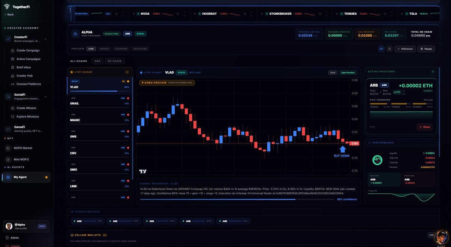Screen dimensions: 451x247
Task: Select the ALL CHAINS filter tab
Action: (x=79, y=61)
